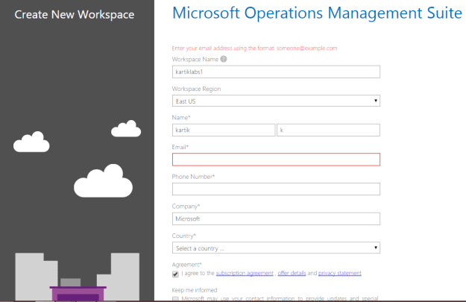Viewport: 466px width, 302px height.
Task: Click the Workspace Name help icon
Action: (x=224, y=59)
